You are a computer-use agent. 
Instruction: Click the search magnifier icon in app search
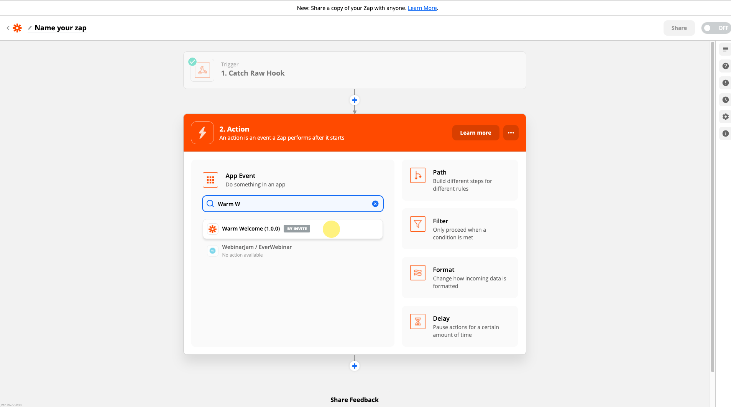[x=210, y=204]
